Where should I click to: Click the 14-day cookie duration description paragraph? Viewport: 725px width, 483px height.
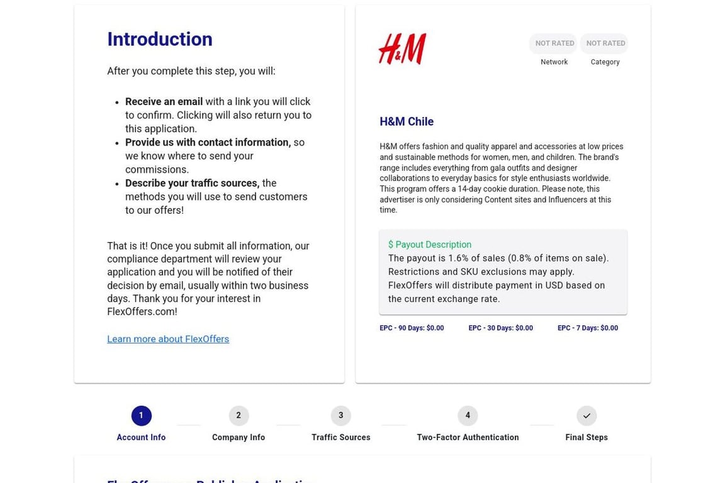[501, 178]
